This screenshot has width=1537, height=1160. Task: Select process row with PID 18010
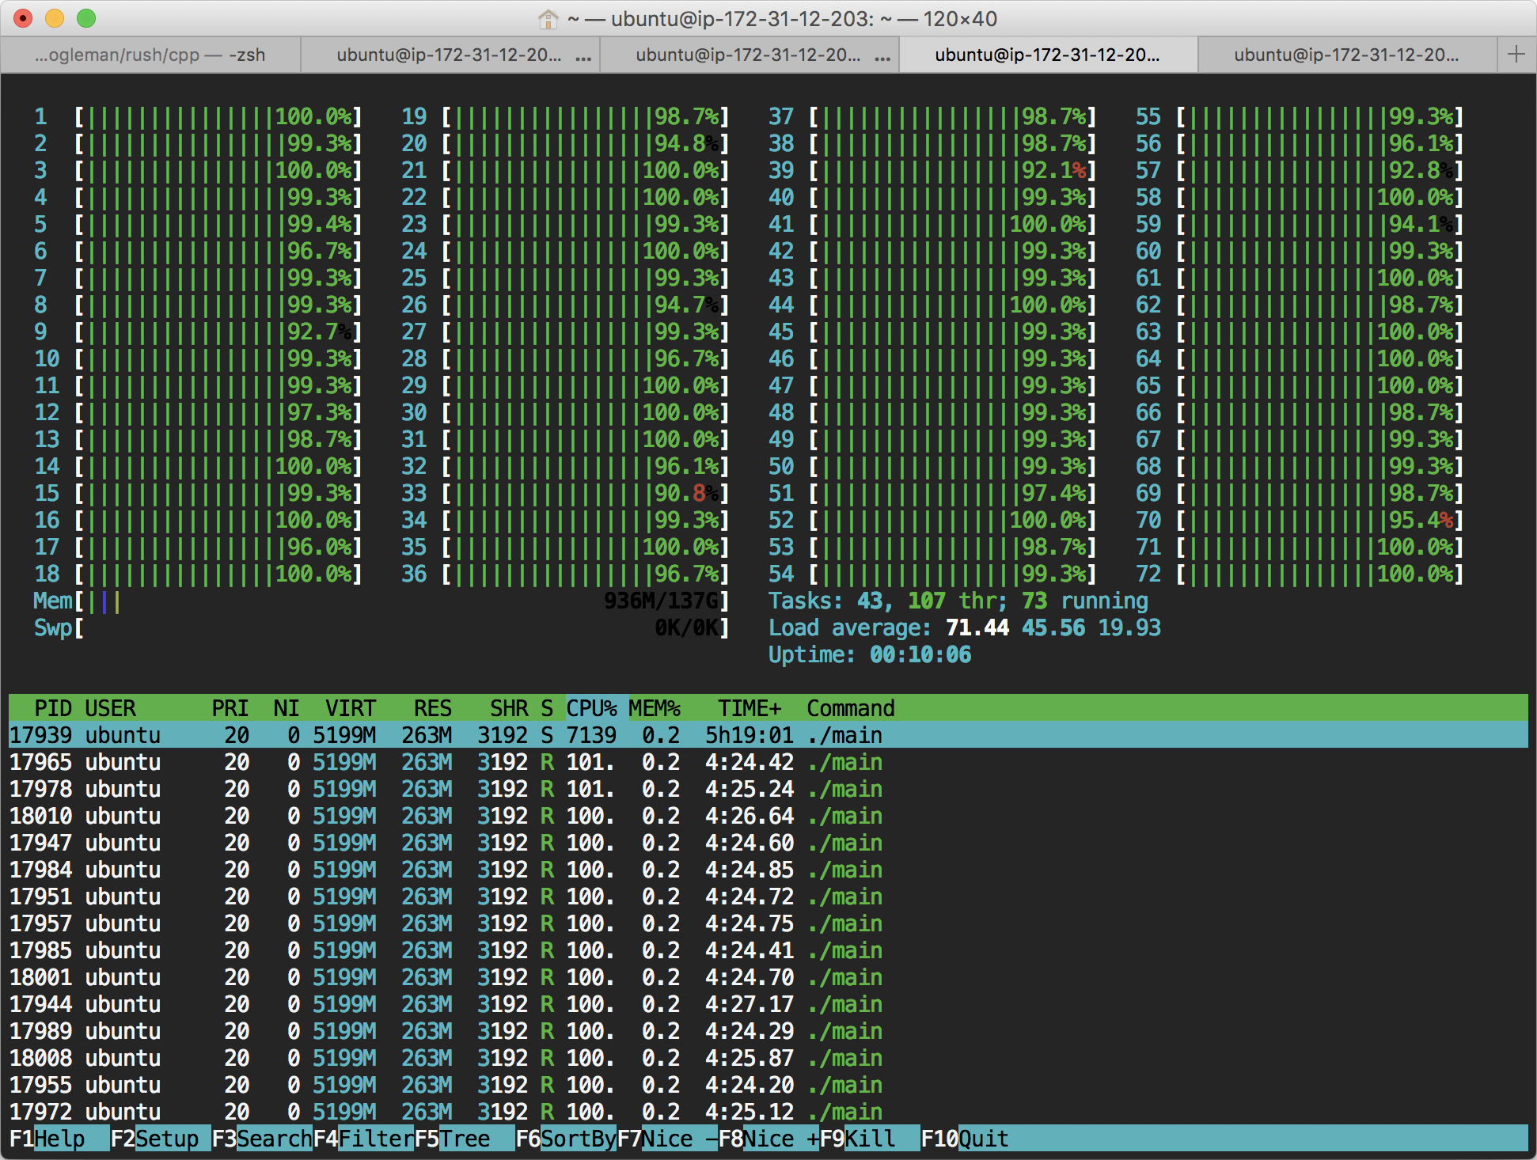point(768,816)
